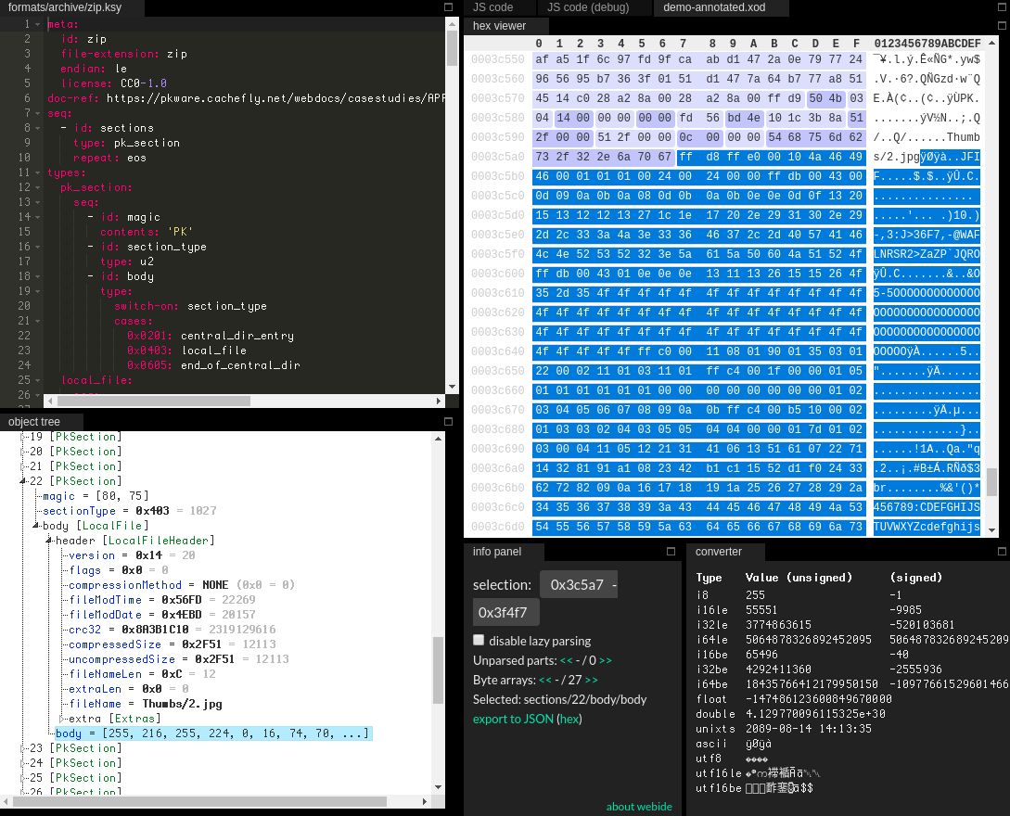Enable the disable lazy parsing checkbox

coord(479,640)
